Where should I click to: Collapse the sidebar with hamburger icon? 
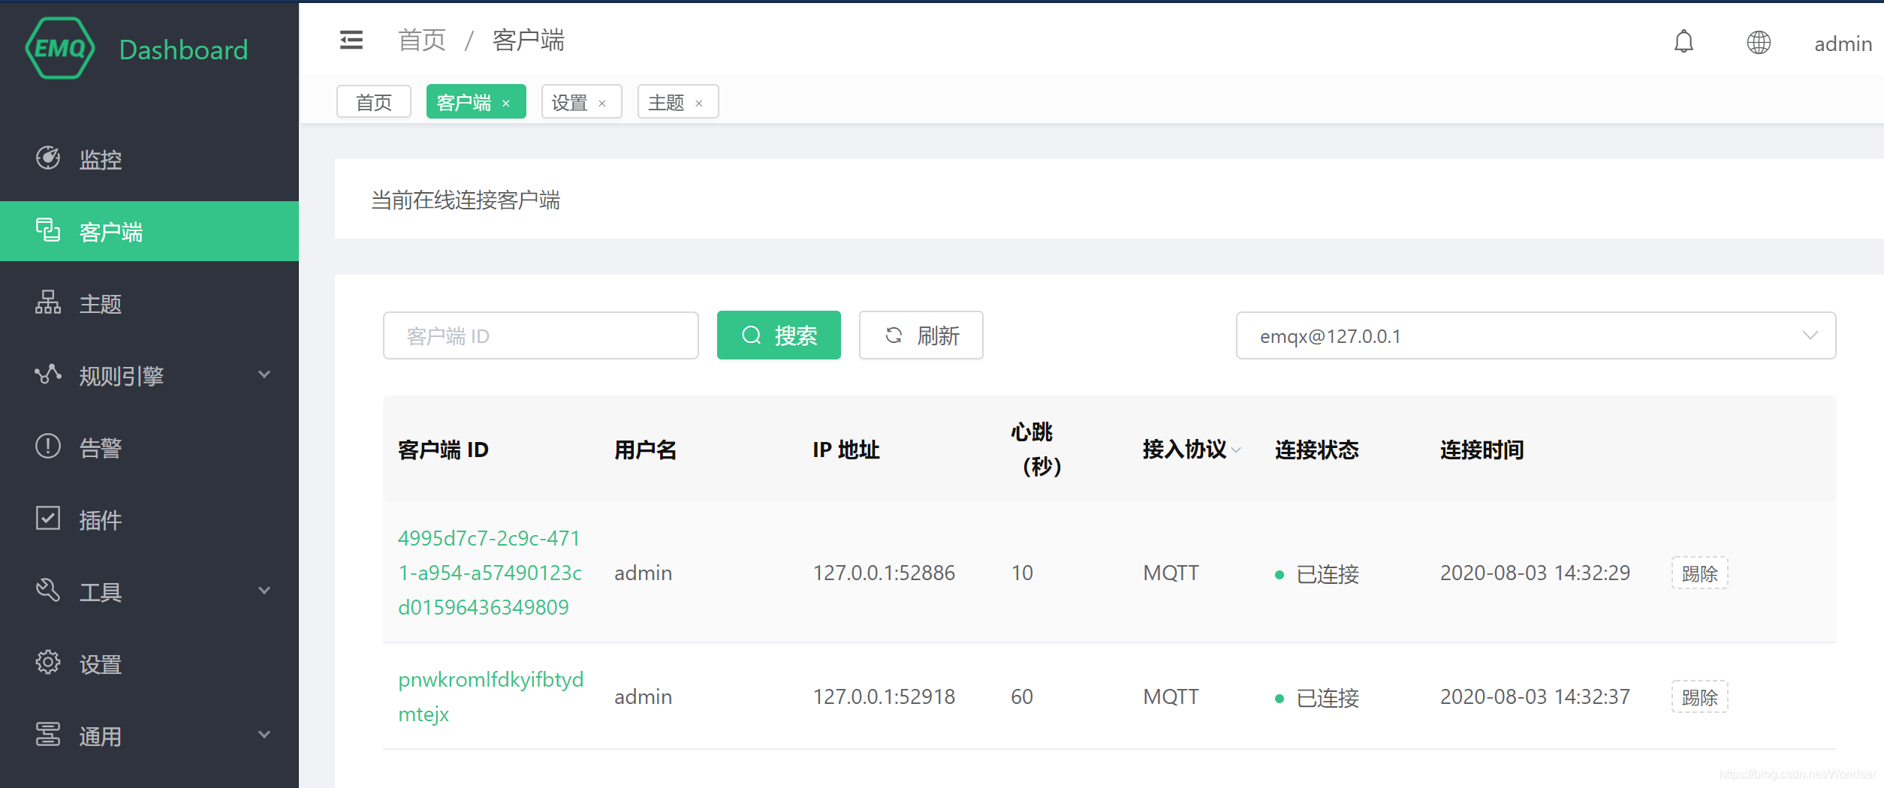coord(351,40)
